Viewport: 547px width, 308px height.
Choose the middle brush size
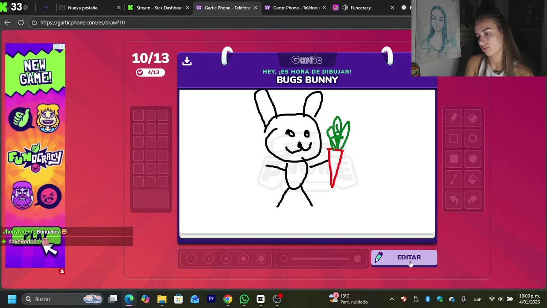tap(226, 259)
